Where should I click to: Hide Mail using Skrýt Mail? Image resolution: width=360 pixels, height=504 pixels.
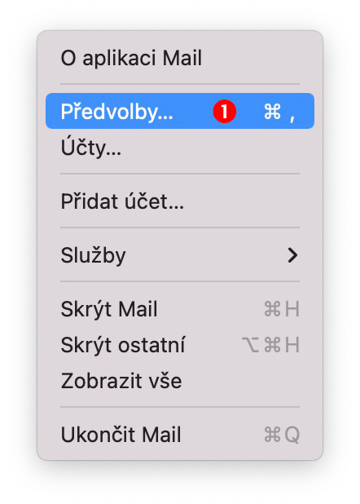(x=180, y=309)
